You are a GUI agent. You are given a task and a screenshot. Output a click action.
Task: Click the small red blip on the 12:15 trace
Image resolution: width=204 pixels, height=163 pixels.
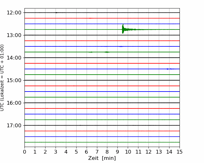coord(90,18)
